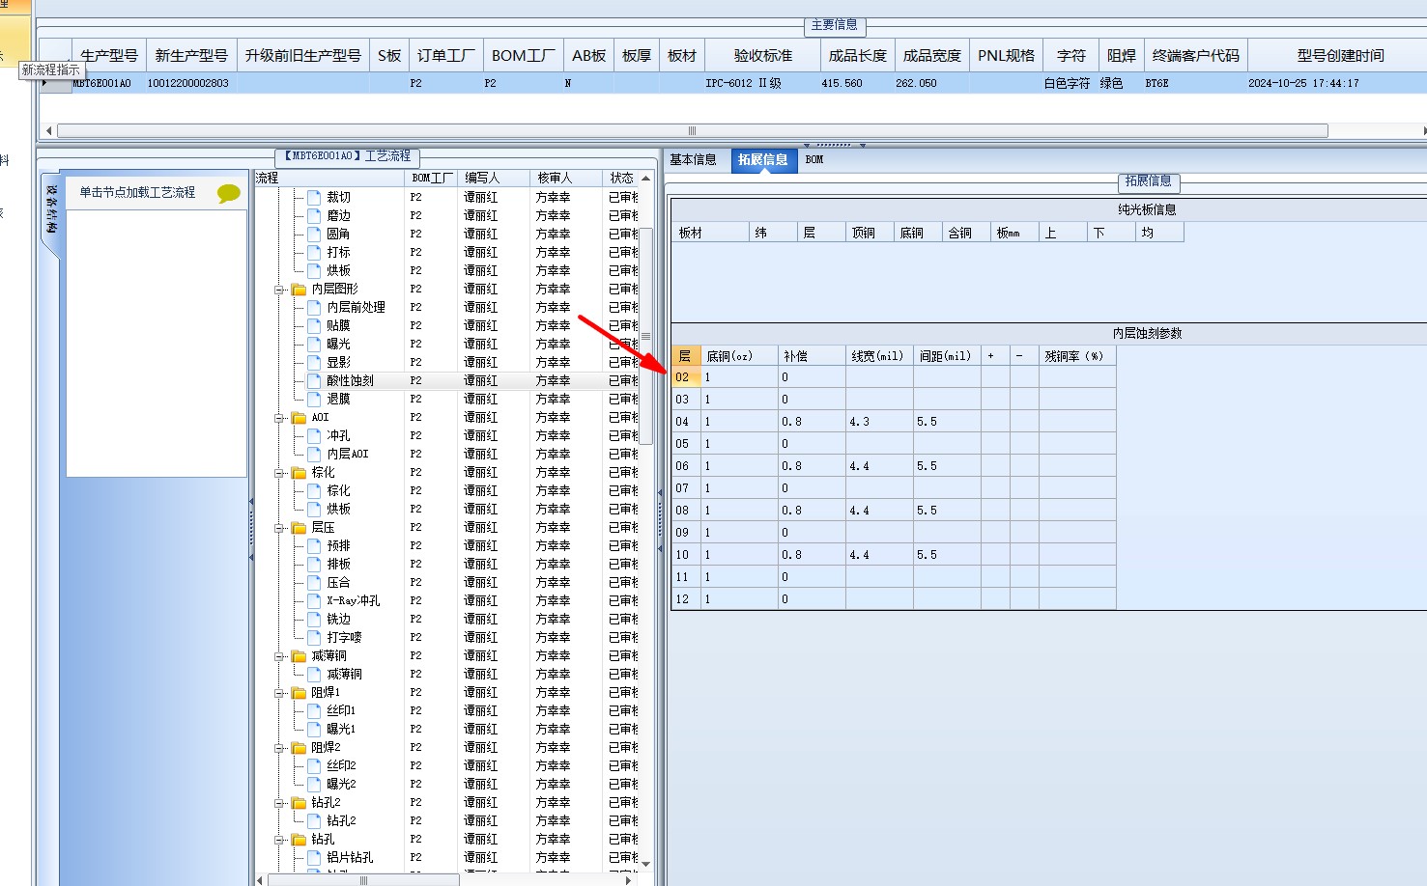The width and height of the screenshot is (1427, 886).
Task: Select the 打字唛 process node
Action: [344, 637]
